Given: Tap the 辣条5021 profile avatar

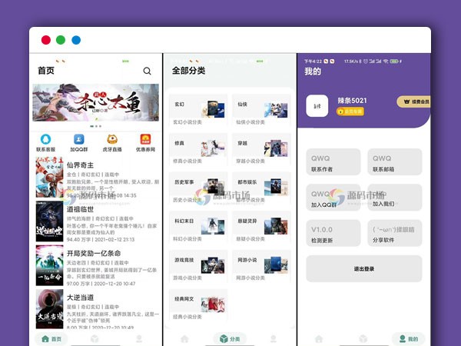Looking at the screenshot, I should tap(317, 106).
